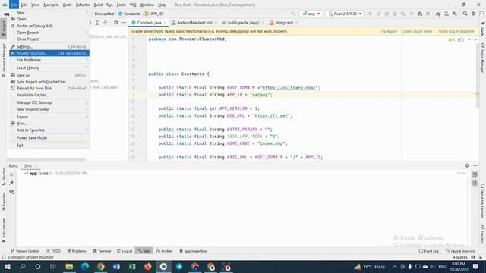This screenshot has width=486, height=273.
Task: Select Profile or Debug APK
Action: 49,26
